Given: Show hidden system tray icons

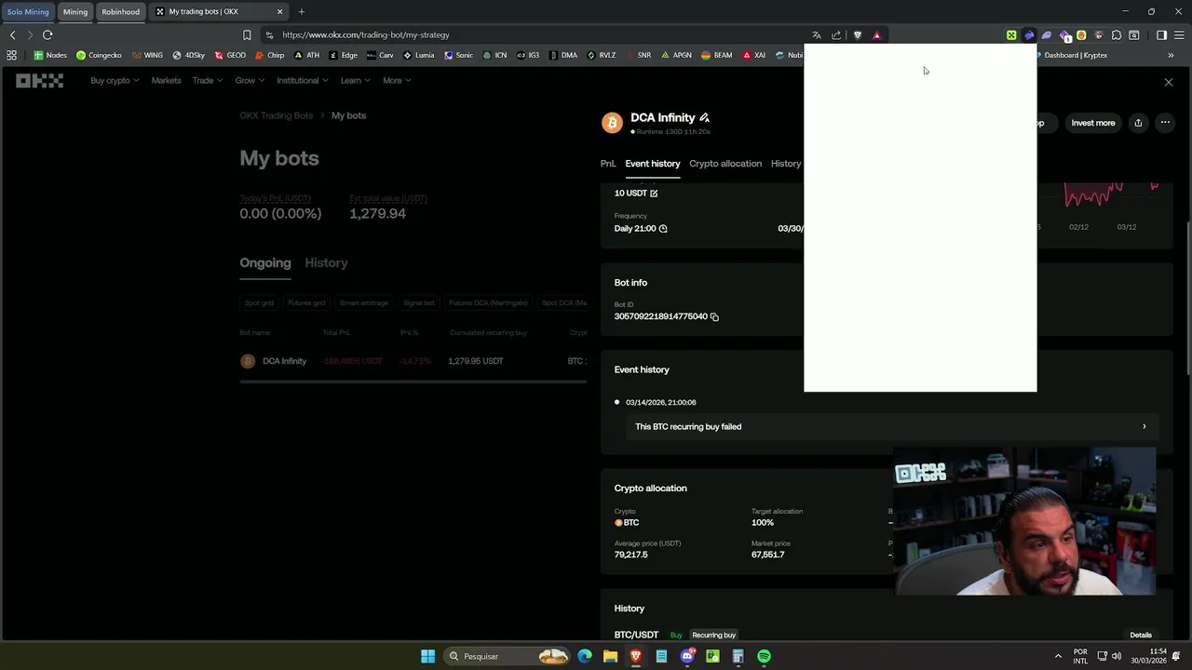Looking at the screenshot, I should [1058, 656].
